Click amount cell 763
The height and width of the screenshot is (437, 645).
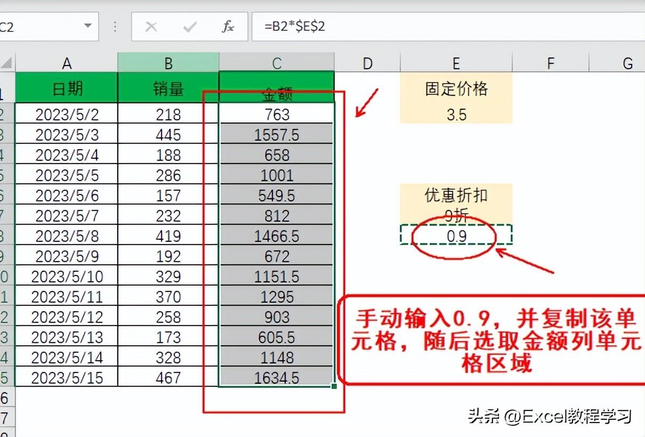tap(277, 114)
